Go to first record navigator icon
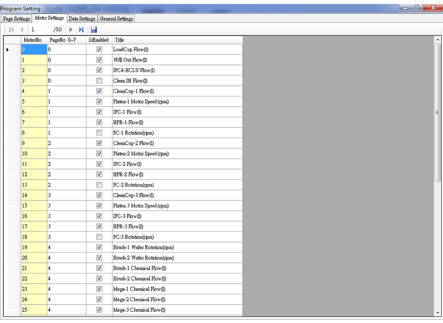The image size is (443, 323). click(12, 29)
